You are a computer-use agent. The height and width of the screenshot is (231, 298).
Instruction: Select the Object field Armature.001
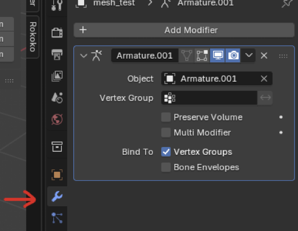(210, 79)
